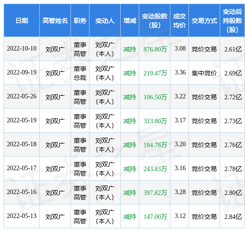The width and height of the screenshot is (245, 232).
Task: Click the 变动股数(股) column header
Action: click(155, 20)
